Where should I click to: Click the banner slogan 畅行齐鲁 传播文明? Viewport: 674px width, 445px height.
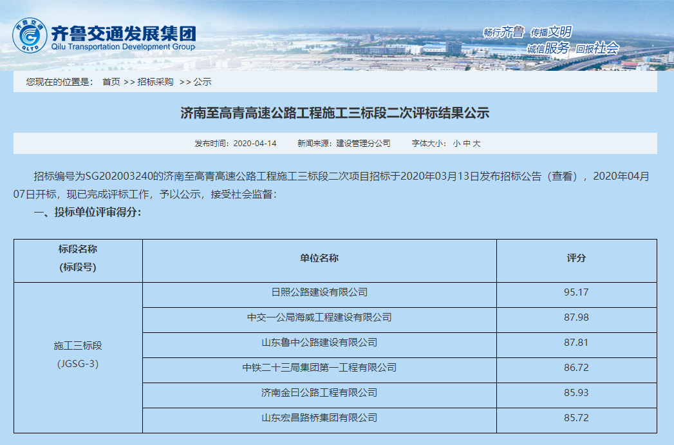(527, 32)
